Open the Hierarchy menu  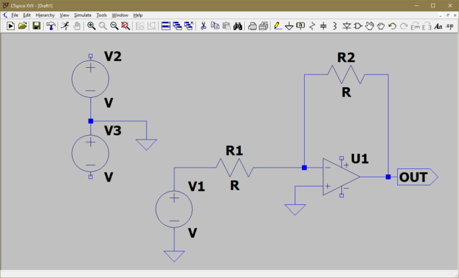pyautogui.click(x=45, y=15)
